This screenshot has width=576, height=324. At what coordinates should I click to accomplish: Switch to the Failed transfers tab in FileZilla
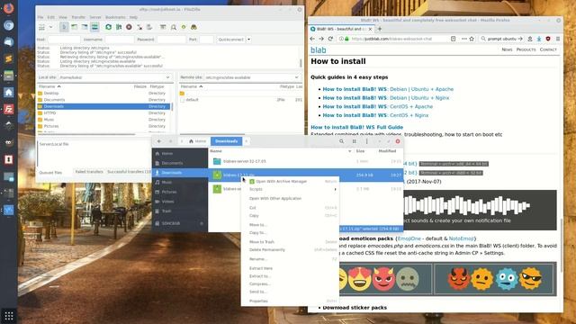point(89,172)
